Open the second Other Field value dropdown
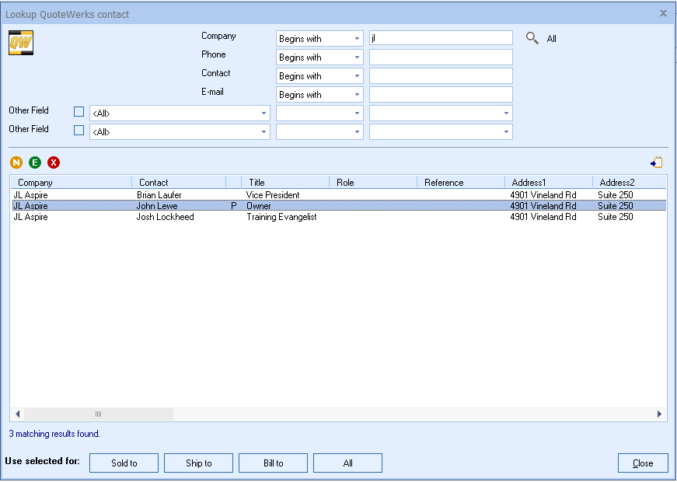 [x=441, y=131]
